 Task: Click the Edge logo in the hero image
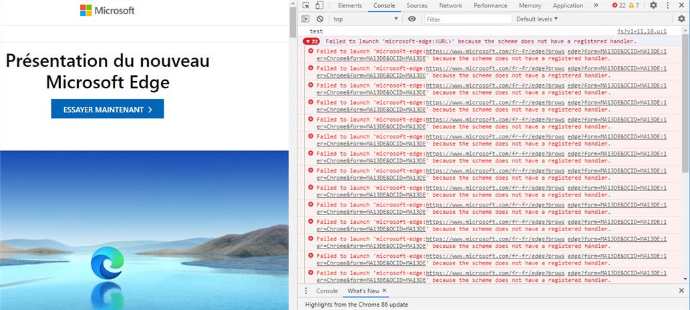[108, 263]
